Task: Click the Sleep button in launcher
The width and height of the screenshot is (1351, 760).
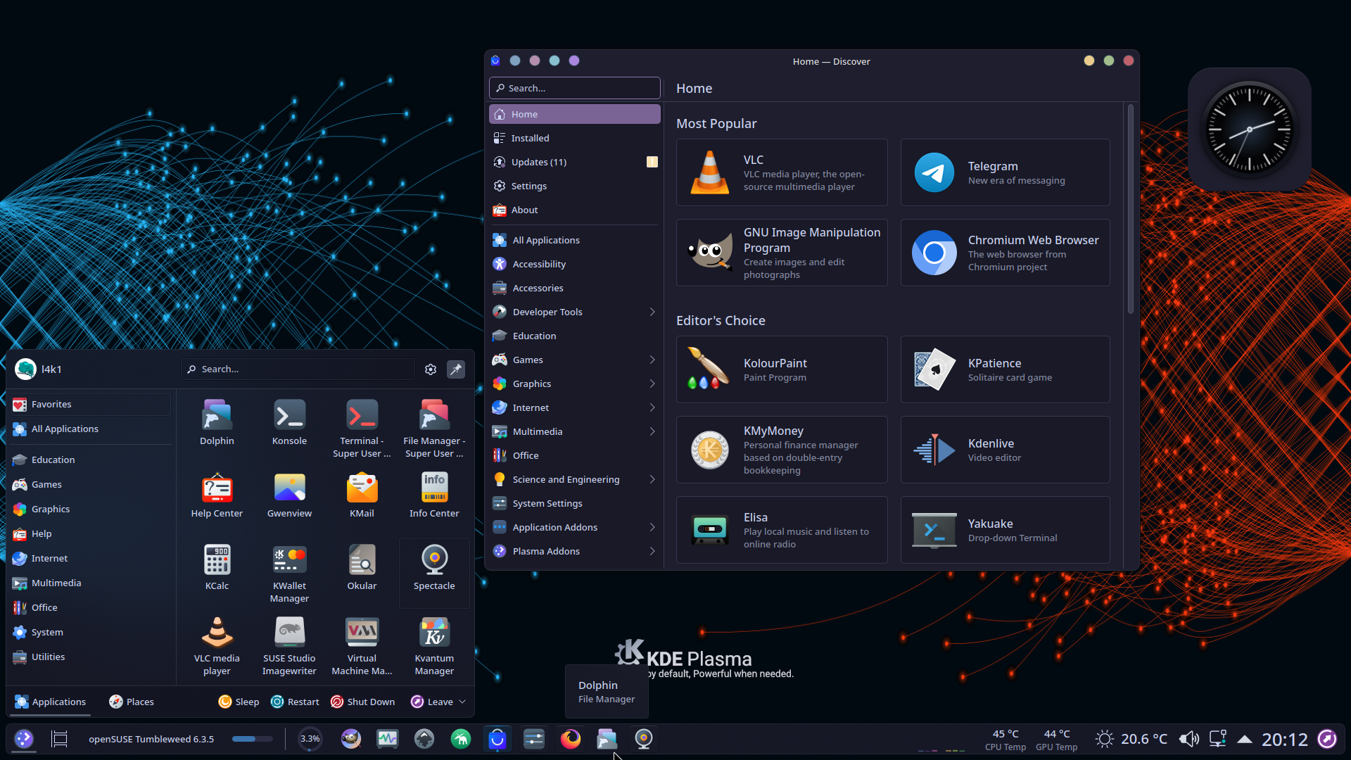Action: click(x=239, y=702)
